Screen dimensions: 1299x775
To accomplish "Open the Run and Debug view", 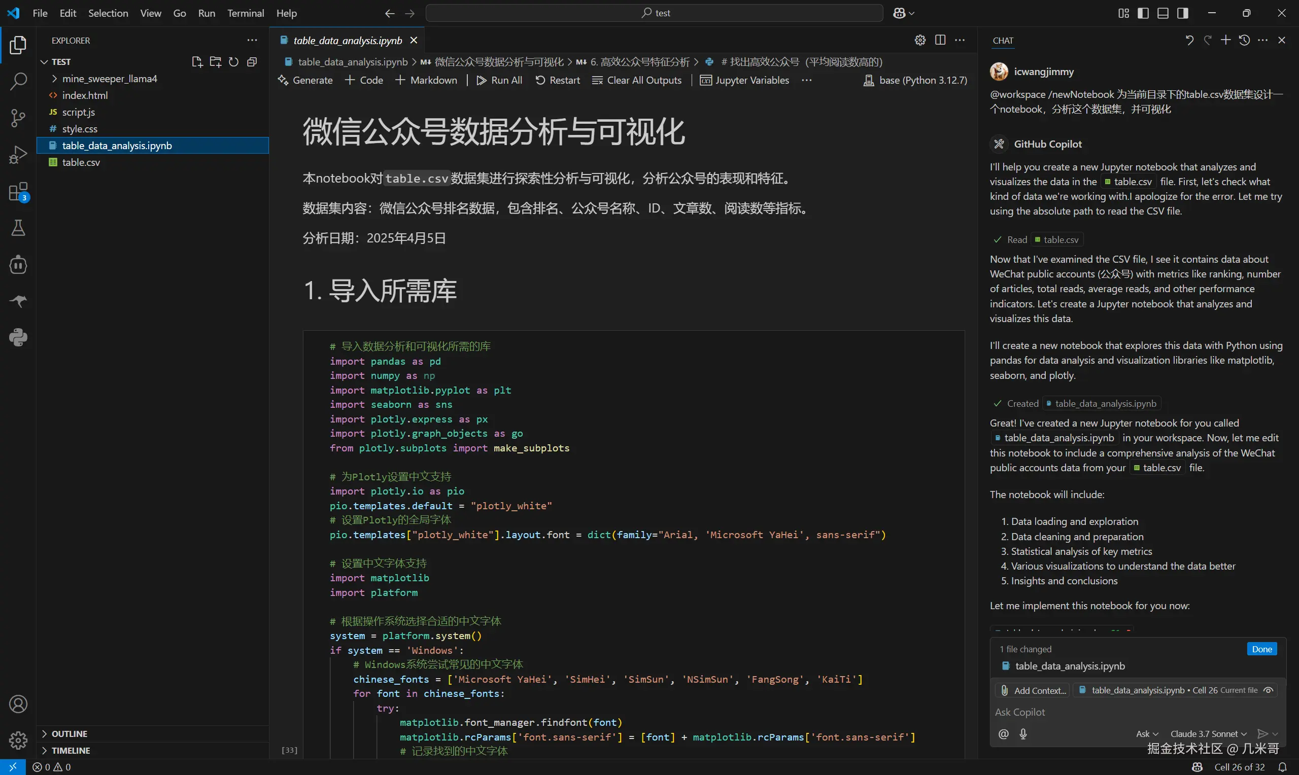I will point(18,155).
